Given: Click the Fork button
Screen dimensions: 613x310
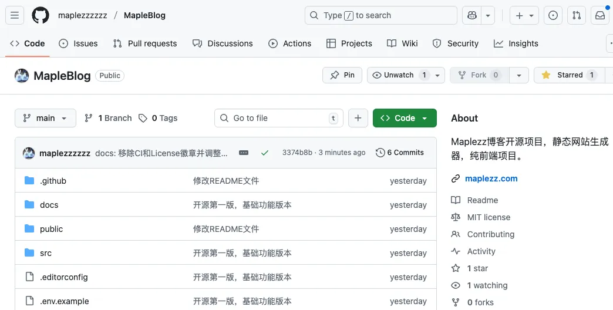Looking at the screenshot, I should (x=479, y=75).
